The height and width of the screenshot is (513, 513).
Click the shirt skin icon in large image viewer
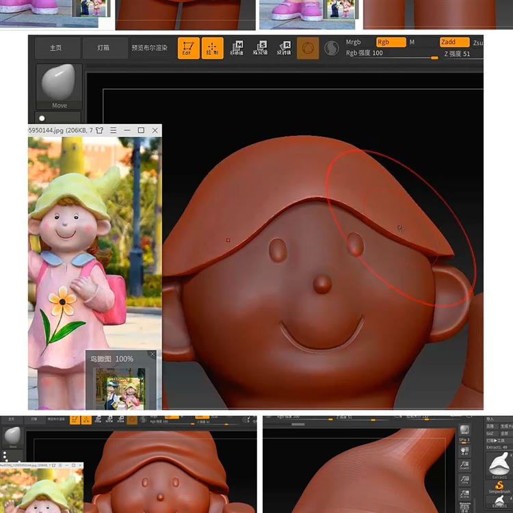(x=99, y=131)
